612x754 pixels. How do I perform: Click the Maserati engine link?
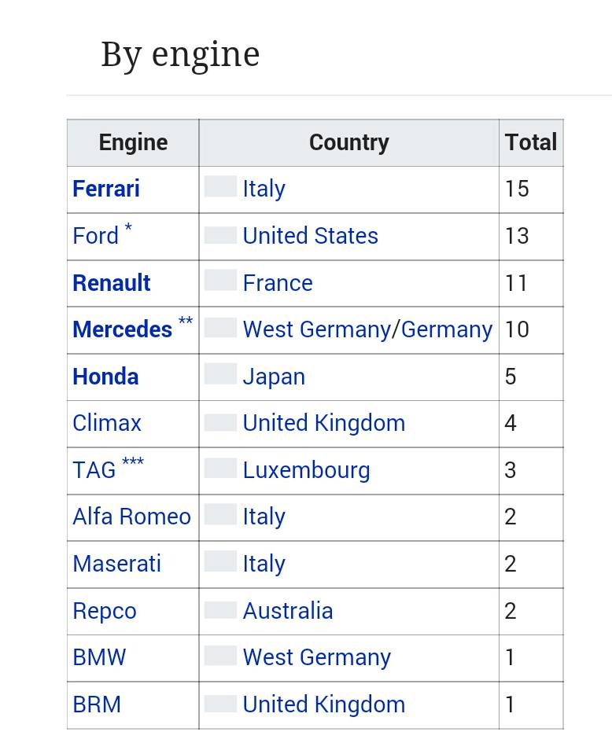(x=116, y=564)
